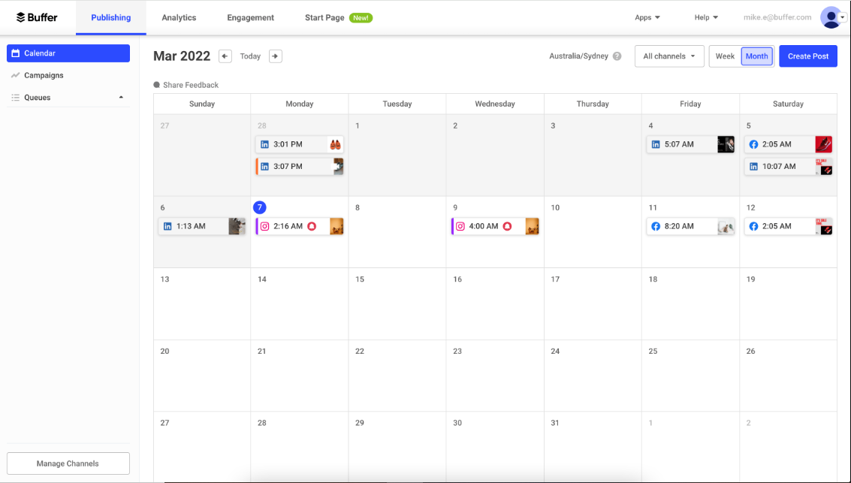
Task: Click the Share Feedback link
Action: coord(191,85)
